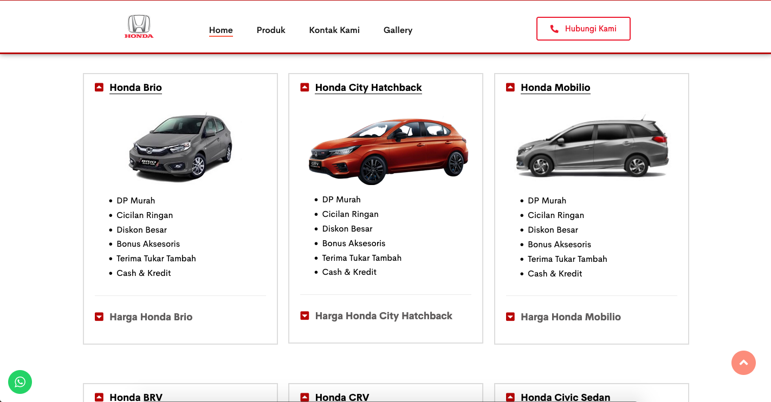This screenshot has height=402, width=771.
Task: Click the red icon next to Honda BRV
Action: pos(99,397)
